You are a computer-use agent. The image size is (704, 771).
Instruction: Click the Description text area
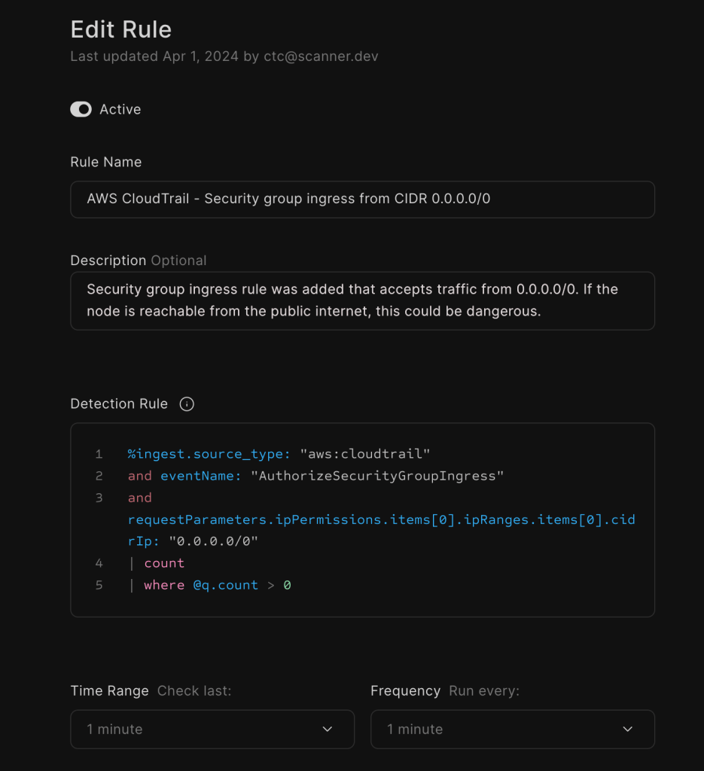point(362,301)
